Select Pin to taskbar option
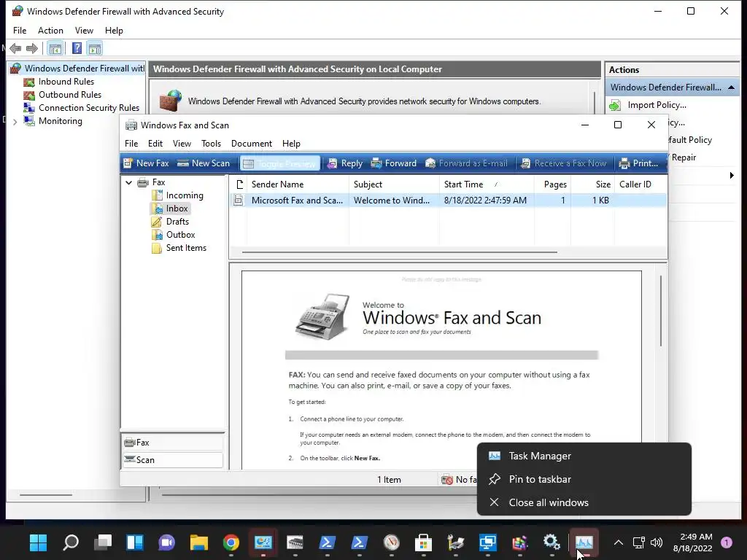 584,480
